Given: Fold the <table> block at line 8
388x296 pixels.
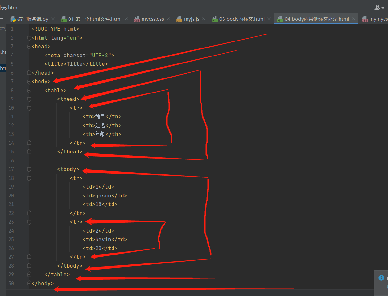Looking at the screenshot, I should pyautogui.click(x=29, y=91).
